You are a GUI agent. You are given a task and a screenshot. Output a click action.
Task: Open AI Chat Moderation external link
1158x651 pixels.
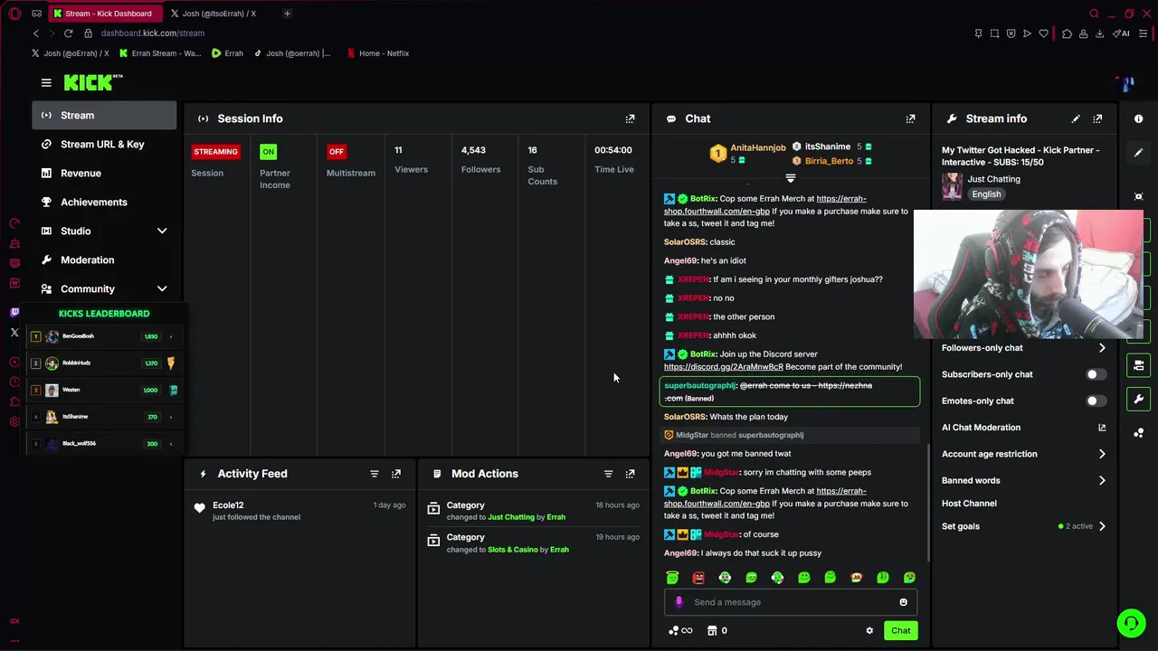1102,428
